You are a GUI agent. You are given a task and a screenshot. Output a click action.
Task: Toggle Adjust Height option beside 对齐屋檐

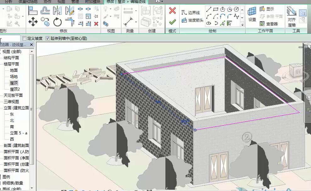pyautogui.click(x=303, y=13)
